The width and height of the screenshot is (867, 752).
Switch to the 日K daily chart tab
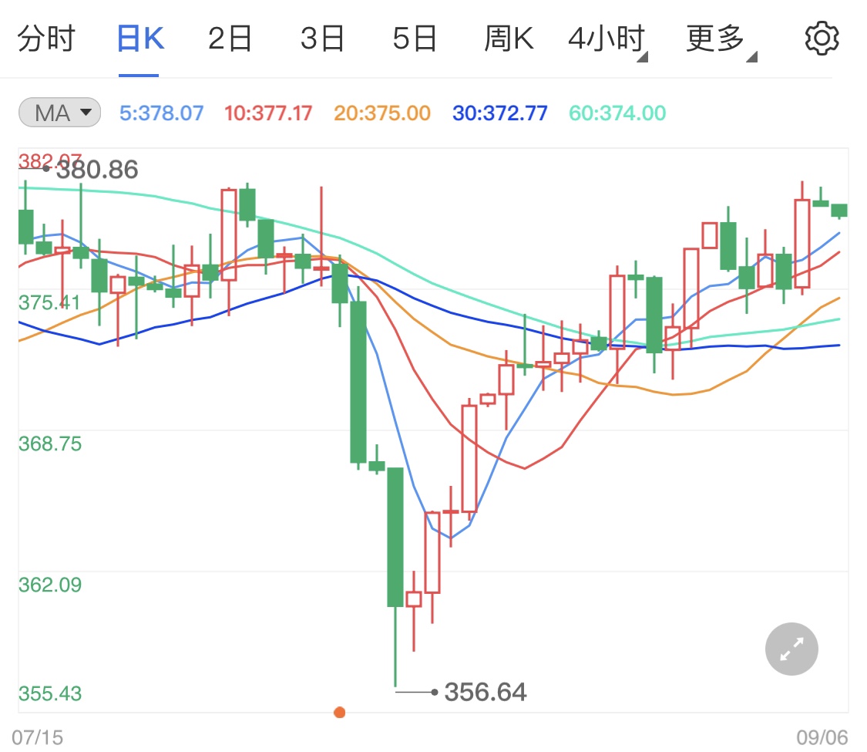139,38
